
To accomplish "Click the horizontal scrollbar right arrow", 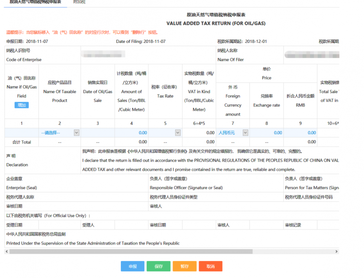I will [x=336, y=251].
